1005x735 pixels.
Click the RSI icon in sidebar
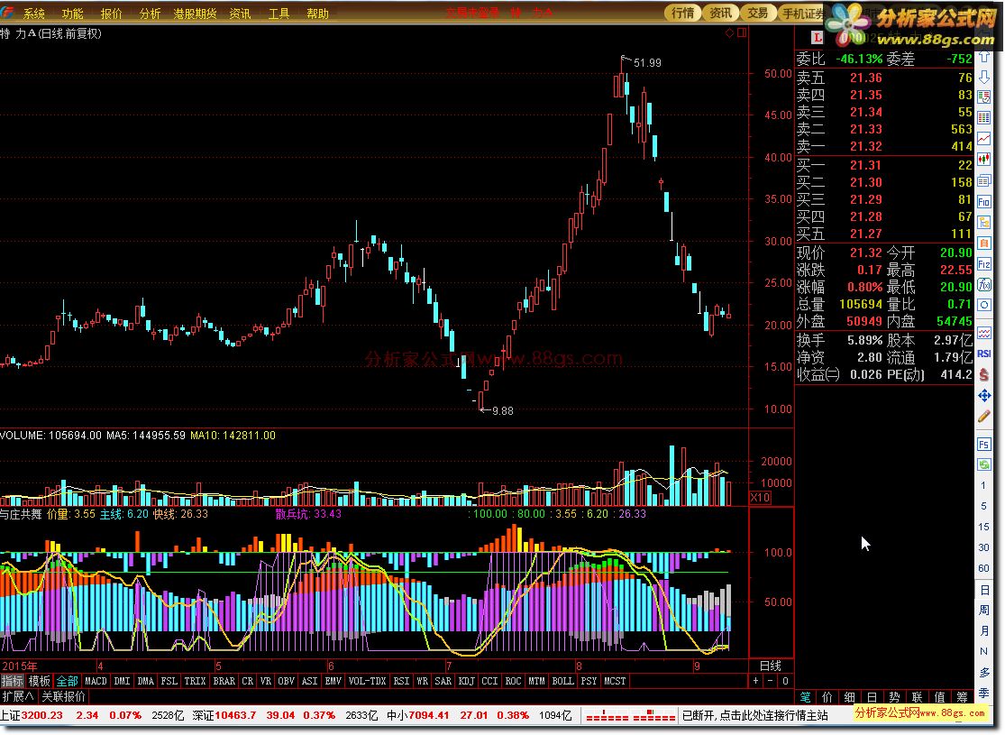coord(984,354)
